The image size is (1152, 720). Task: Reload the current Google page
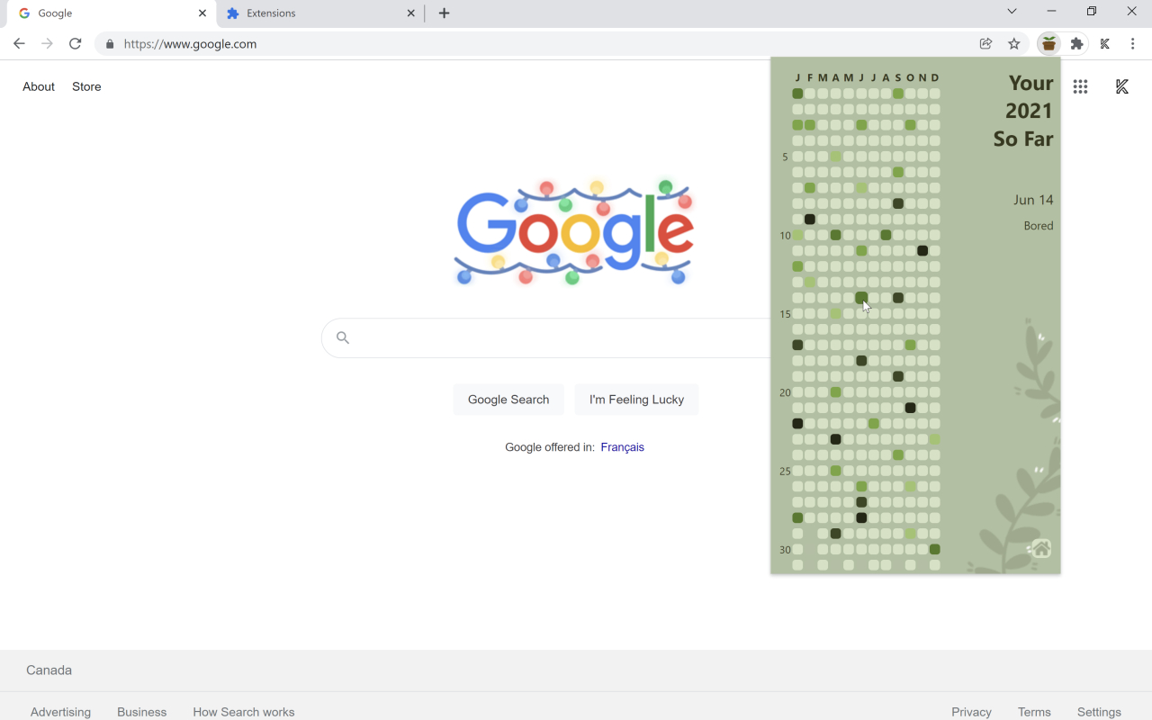click(x=76, y=43)
